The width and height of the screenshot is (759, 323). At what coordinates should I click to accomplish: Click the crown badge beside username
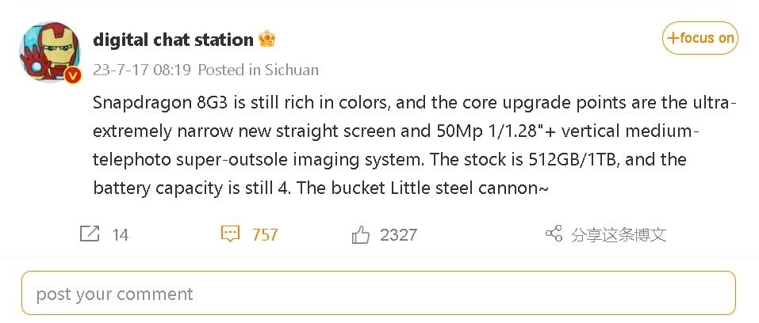[266, 39]
